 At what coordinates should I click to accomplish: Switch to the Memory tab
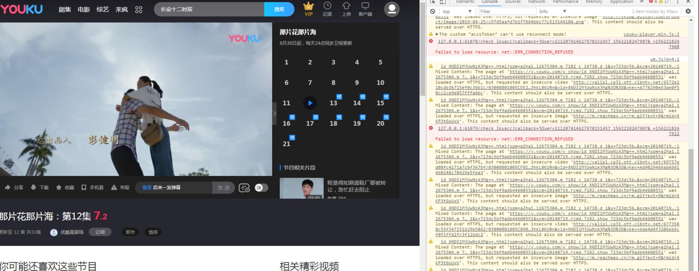point(594,2)
